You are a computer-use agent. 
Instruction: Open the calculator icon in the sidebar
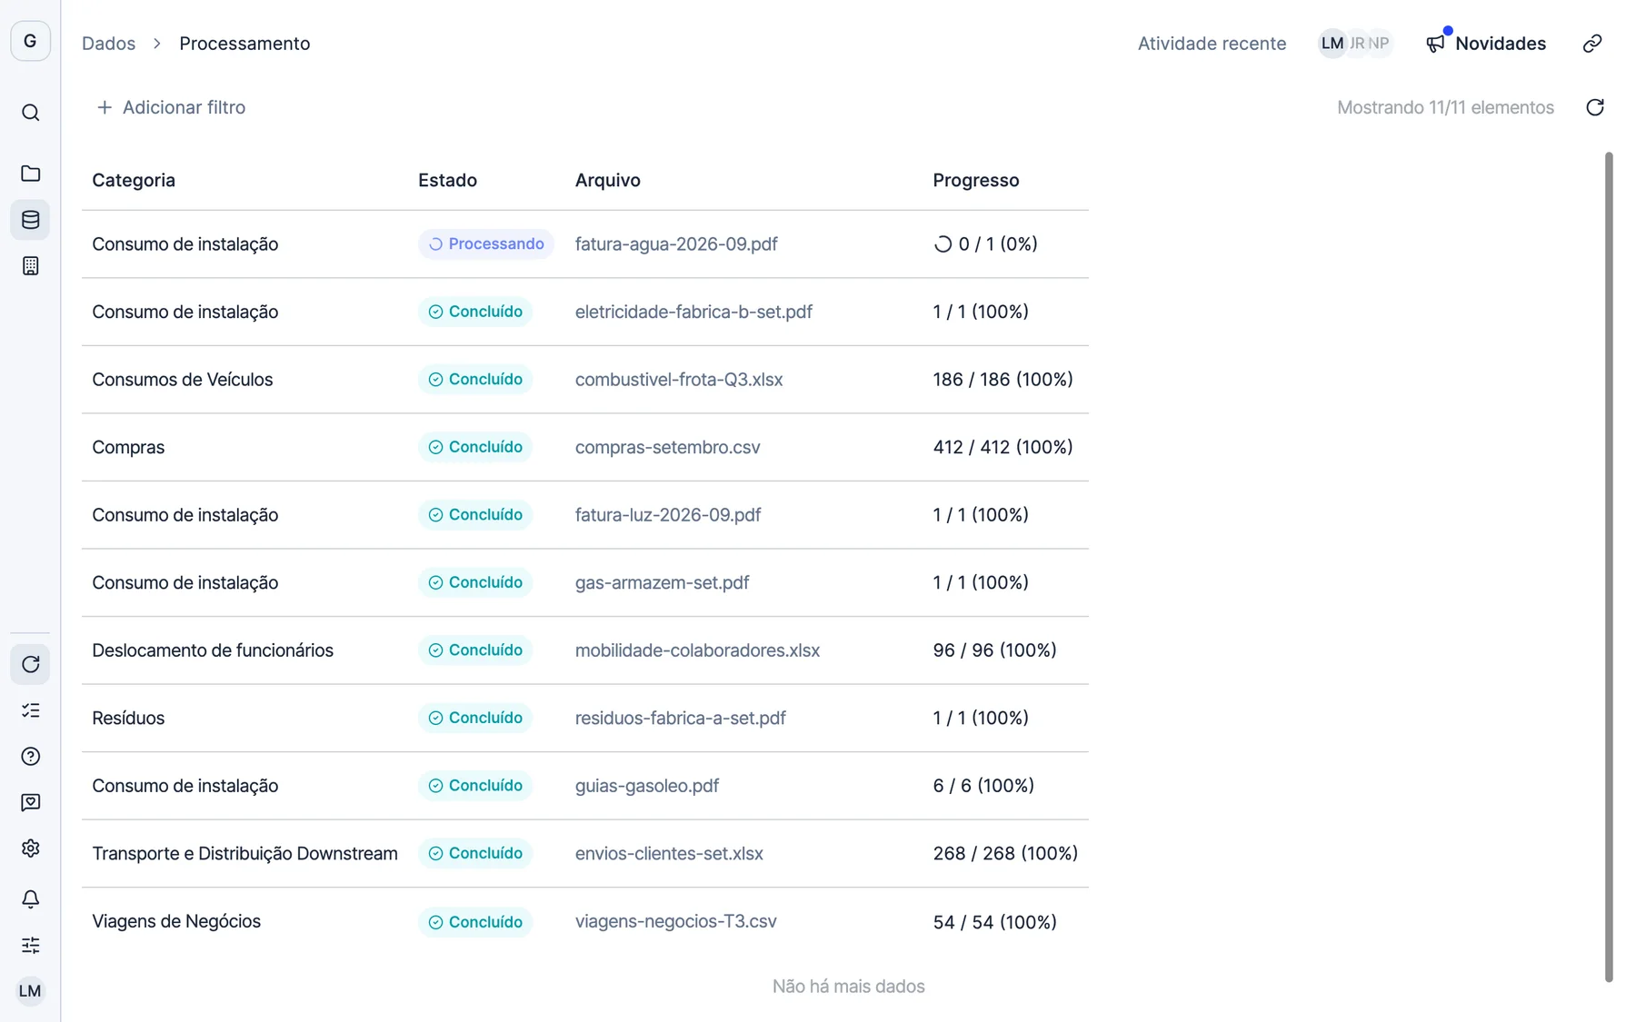point(30,265)
